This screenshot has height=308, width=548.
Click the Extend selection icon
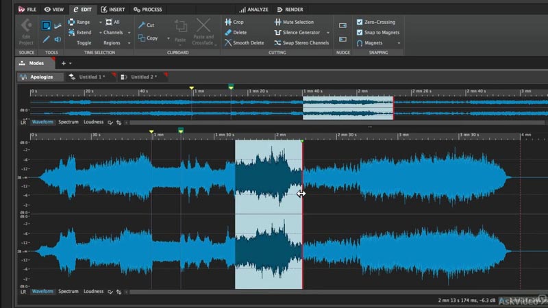[x=71, y=32]
